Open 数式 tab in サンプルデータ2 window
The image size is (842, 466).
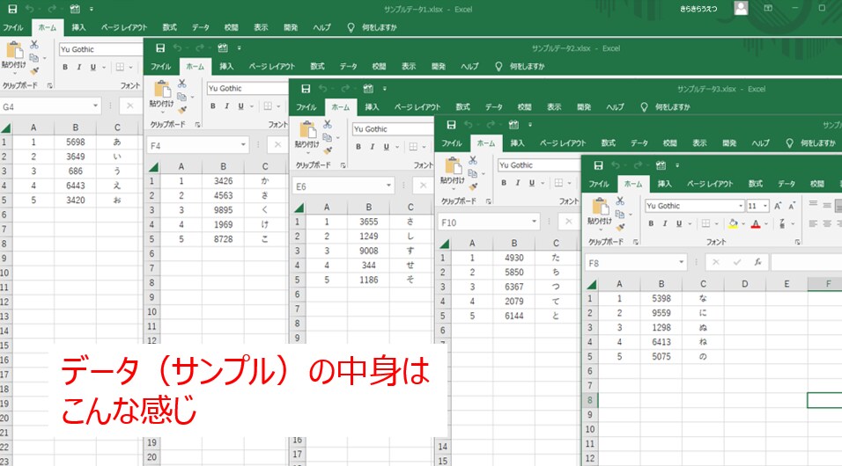[317, 67]
